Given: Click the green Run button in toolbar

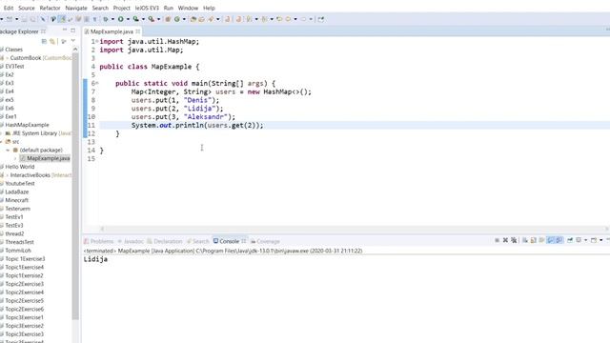Looking at the screenshot, I should tap(121, 19).
